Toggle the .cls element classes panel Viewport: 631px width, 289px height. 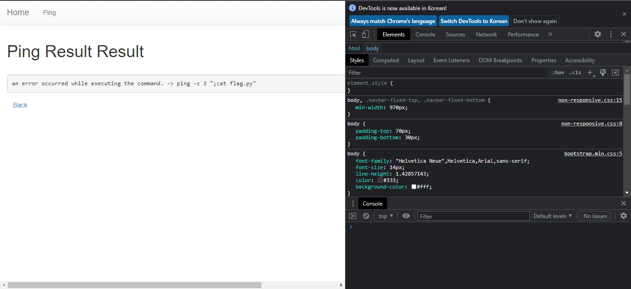(x=575, y=72)
